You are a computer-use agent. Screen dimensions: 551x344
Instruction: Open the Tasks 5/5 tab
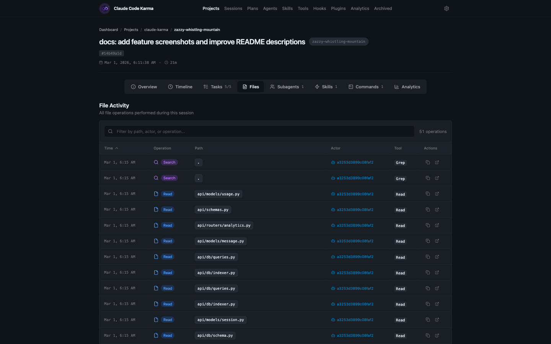[217, 87]
